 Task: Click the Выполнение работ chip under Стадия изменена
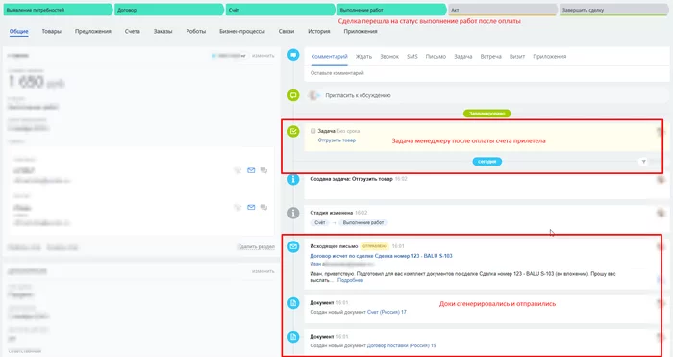[x=363, y=222]
